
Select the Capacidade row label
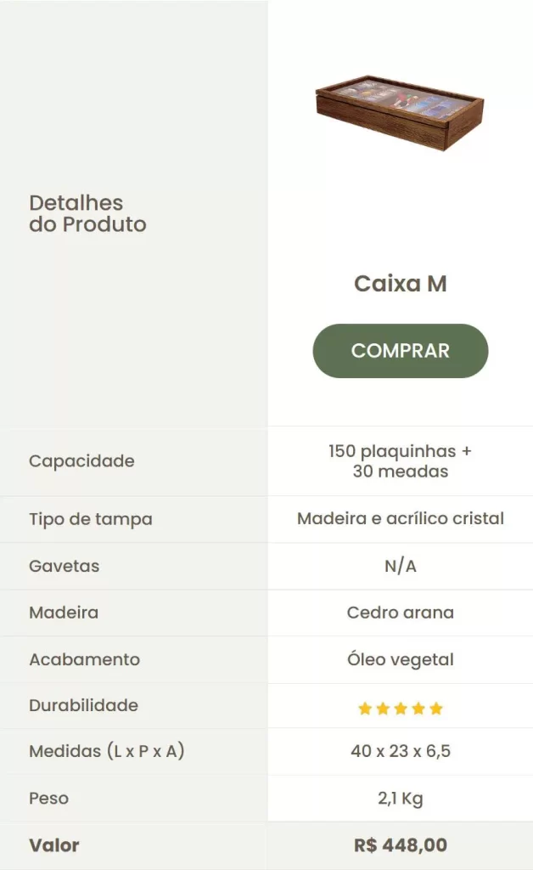(81, 461)
